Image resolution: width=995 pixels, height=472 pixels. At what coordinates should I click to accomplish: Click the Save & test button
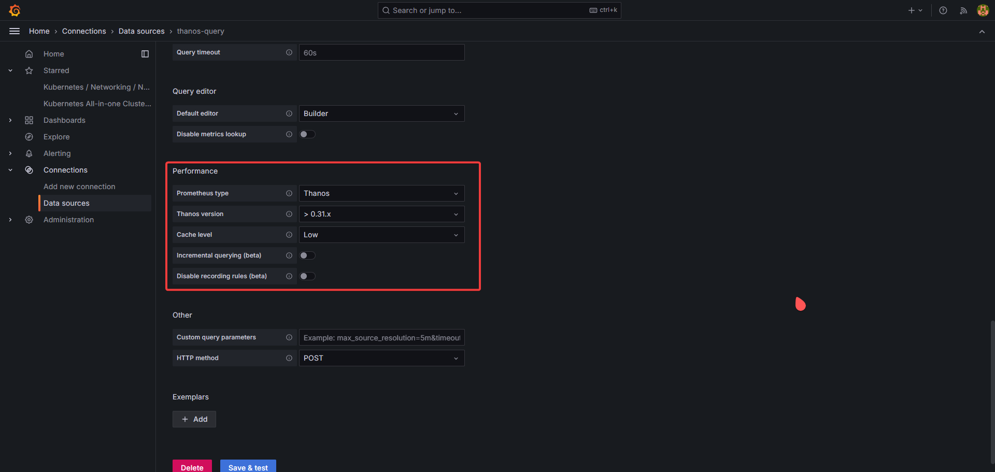point(248,467)
